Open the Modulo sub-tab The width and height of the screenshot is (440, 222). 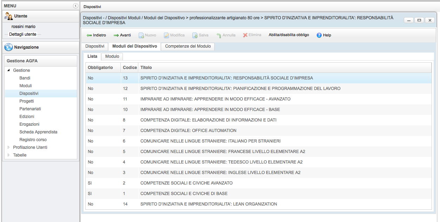112,56
